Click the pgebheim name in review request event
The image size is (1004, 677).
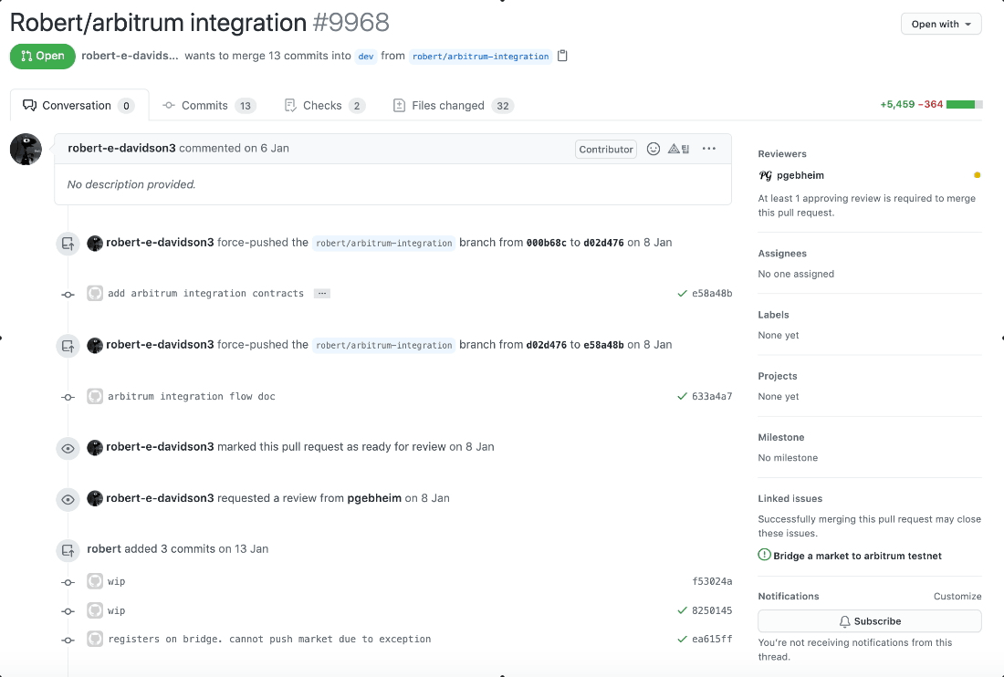tap(374, 498)
